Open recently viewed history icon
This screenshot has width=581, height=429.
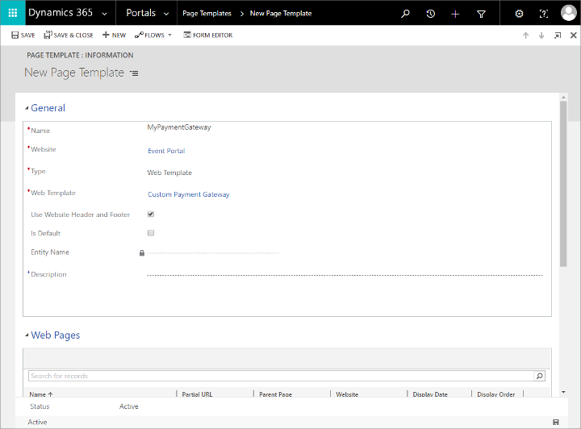(x=430, y=14)
